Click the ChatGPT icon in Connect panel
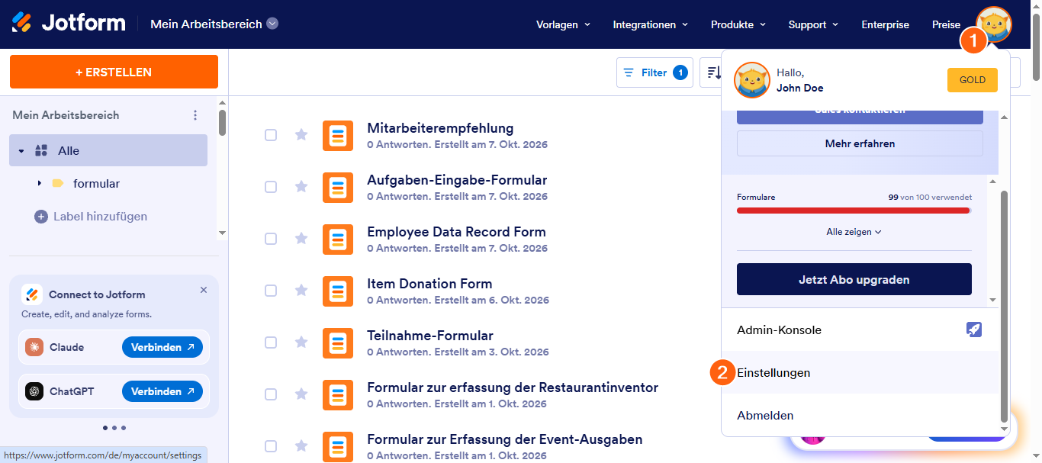1042x463 pixels. pyautogui.click(x=34, y=391)
